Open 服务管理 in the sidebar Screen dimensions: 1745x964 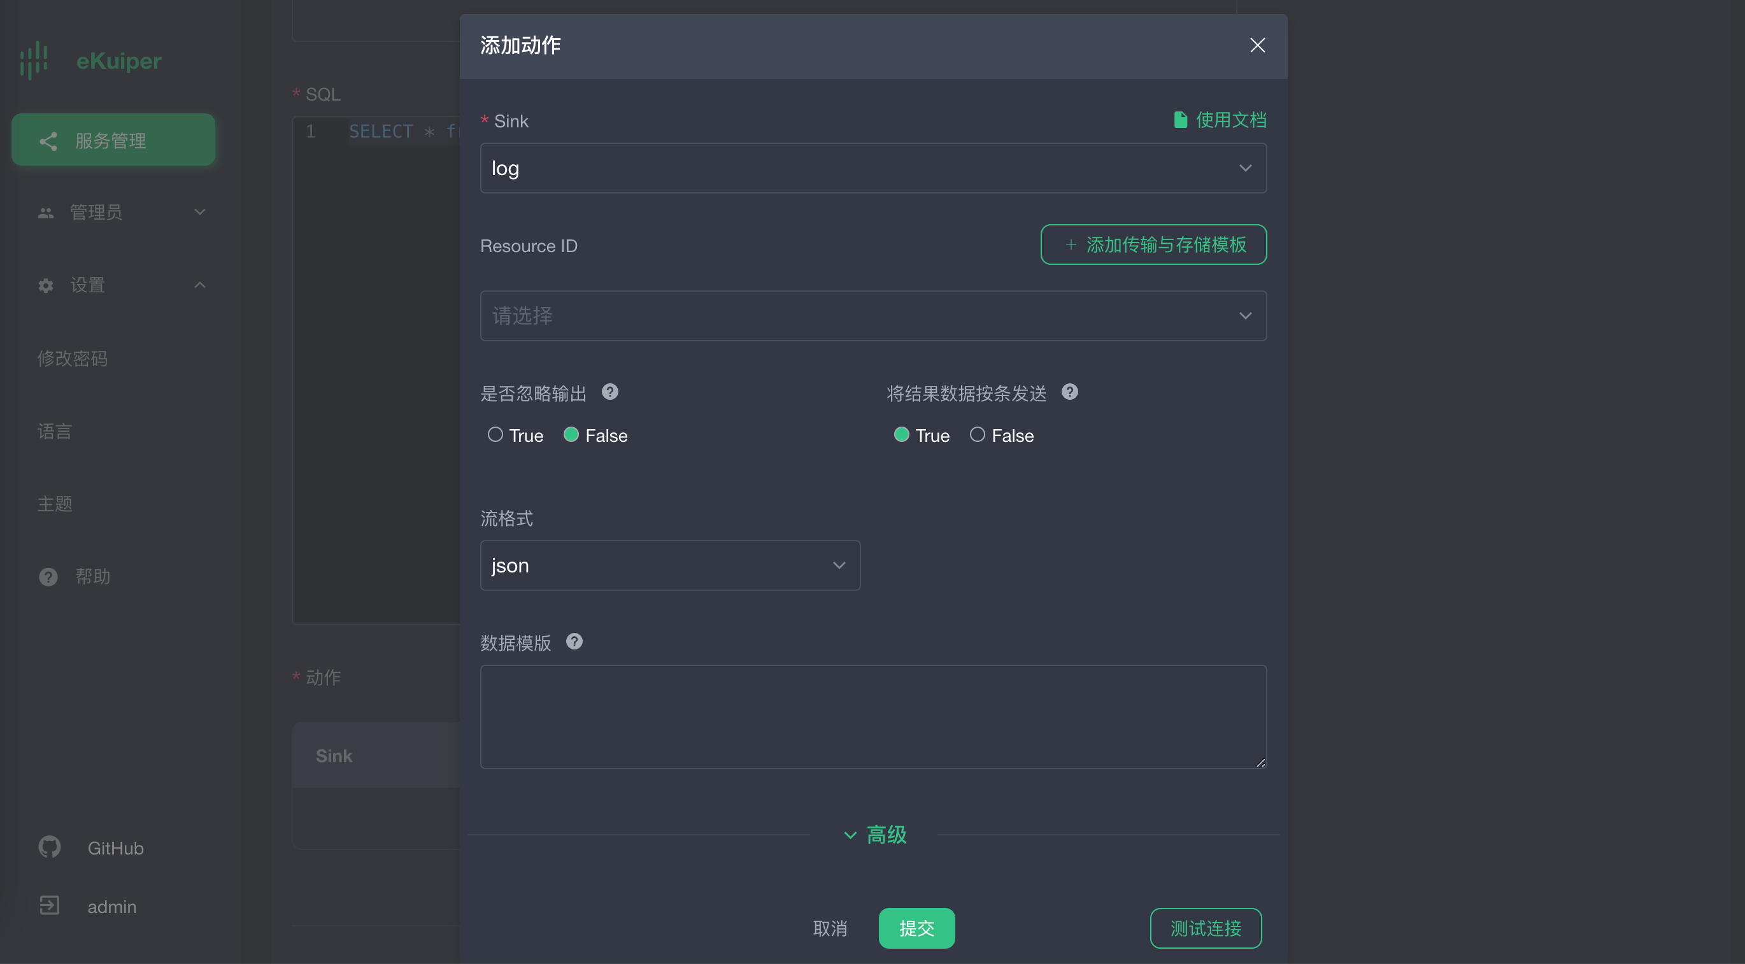(x=113, y=140)
